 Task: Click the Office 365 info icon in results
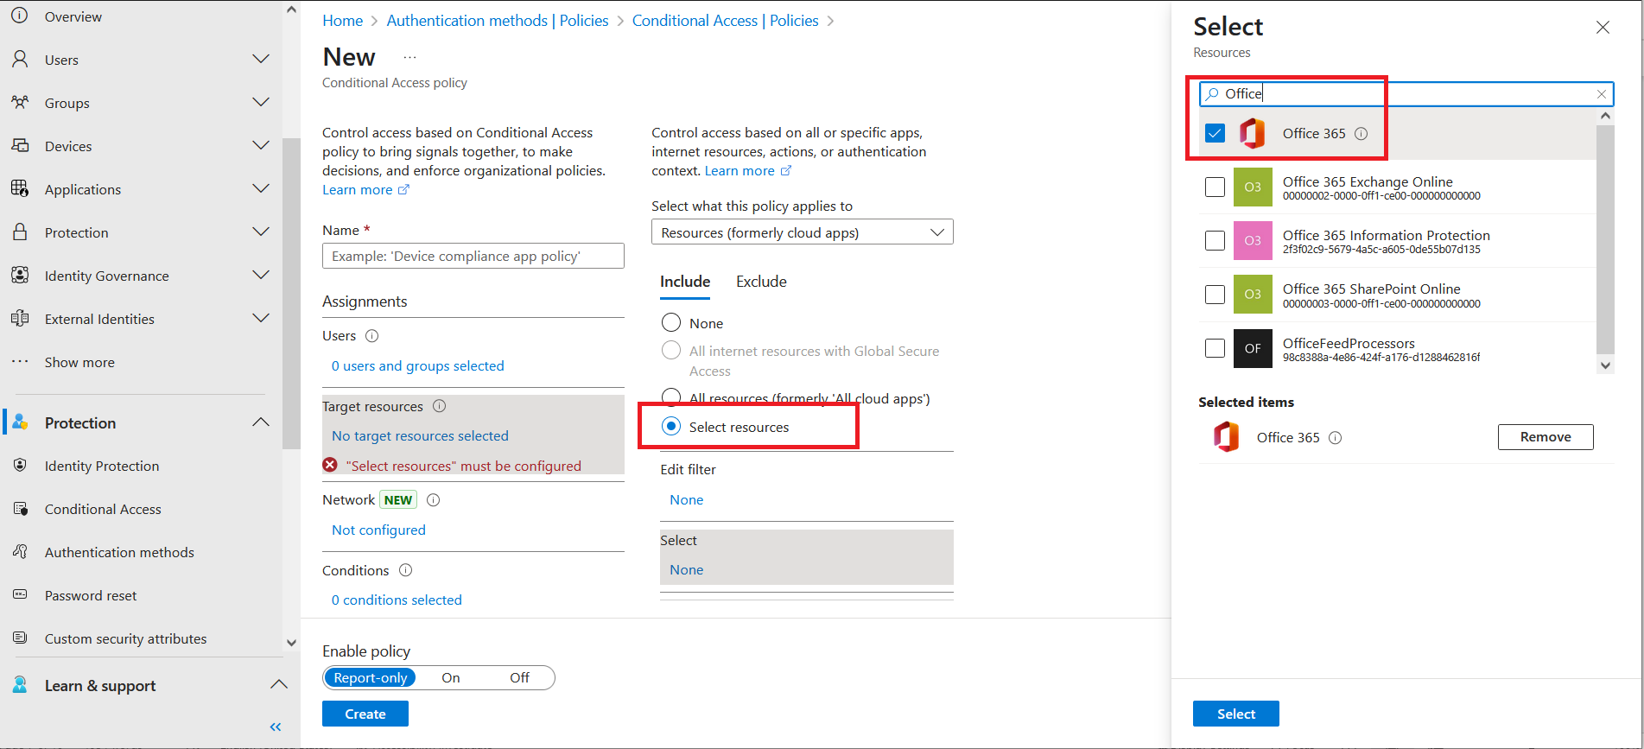(1361, 134)
